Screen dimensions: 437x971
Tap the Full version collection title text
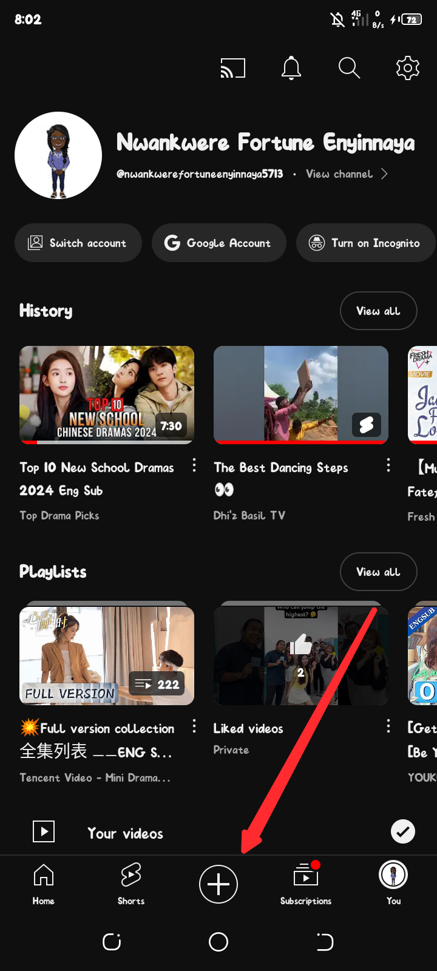coord(97,740)
